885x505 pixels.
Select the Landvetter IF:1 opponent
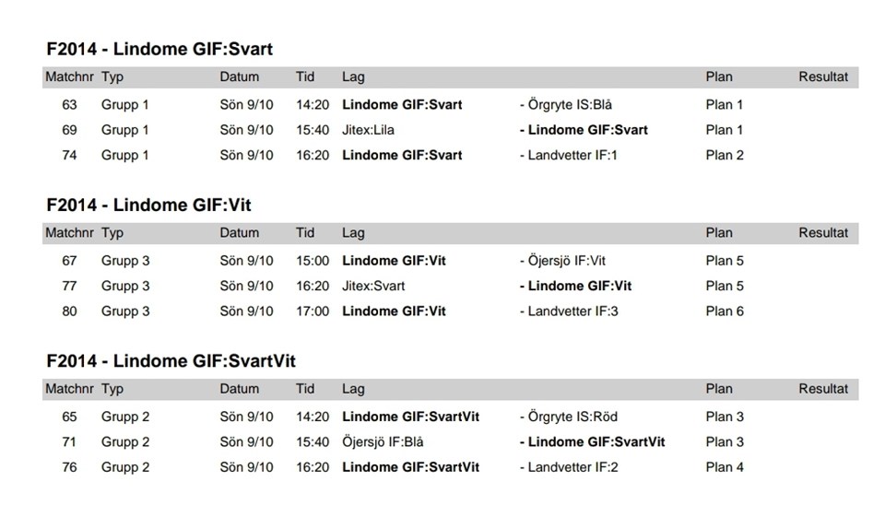572,155
